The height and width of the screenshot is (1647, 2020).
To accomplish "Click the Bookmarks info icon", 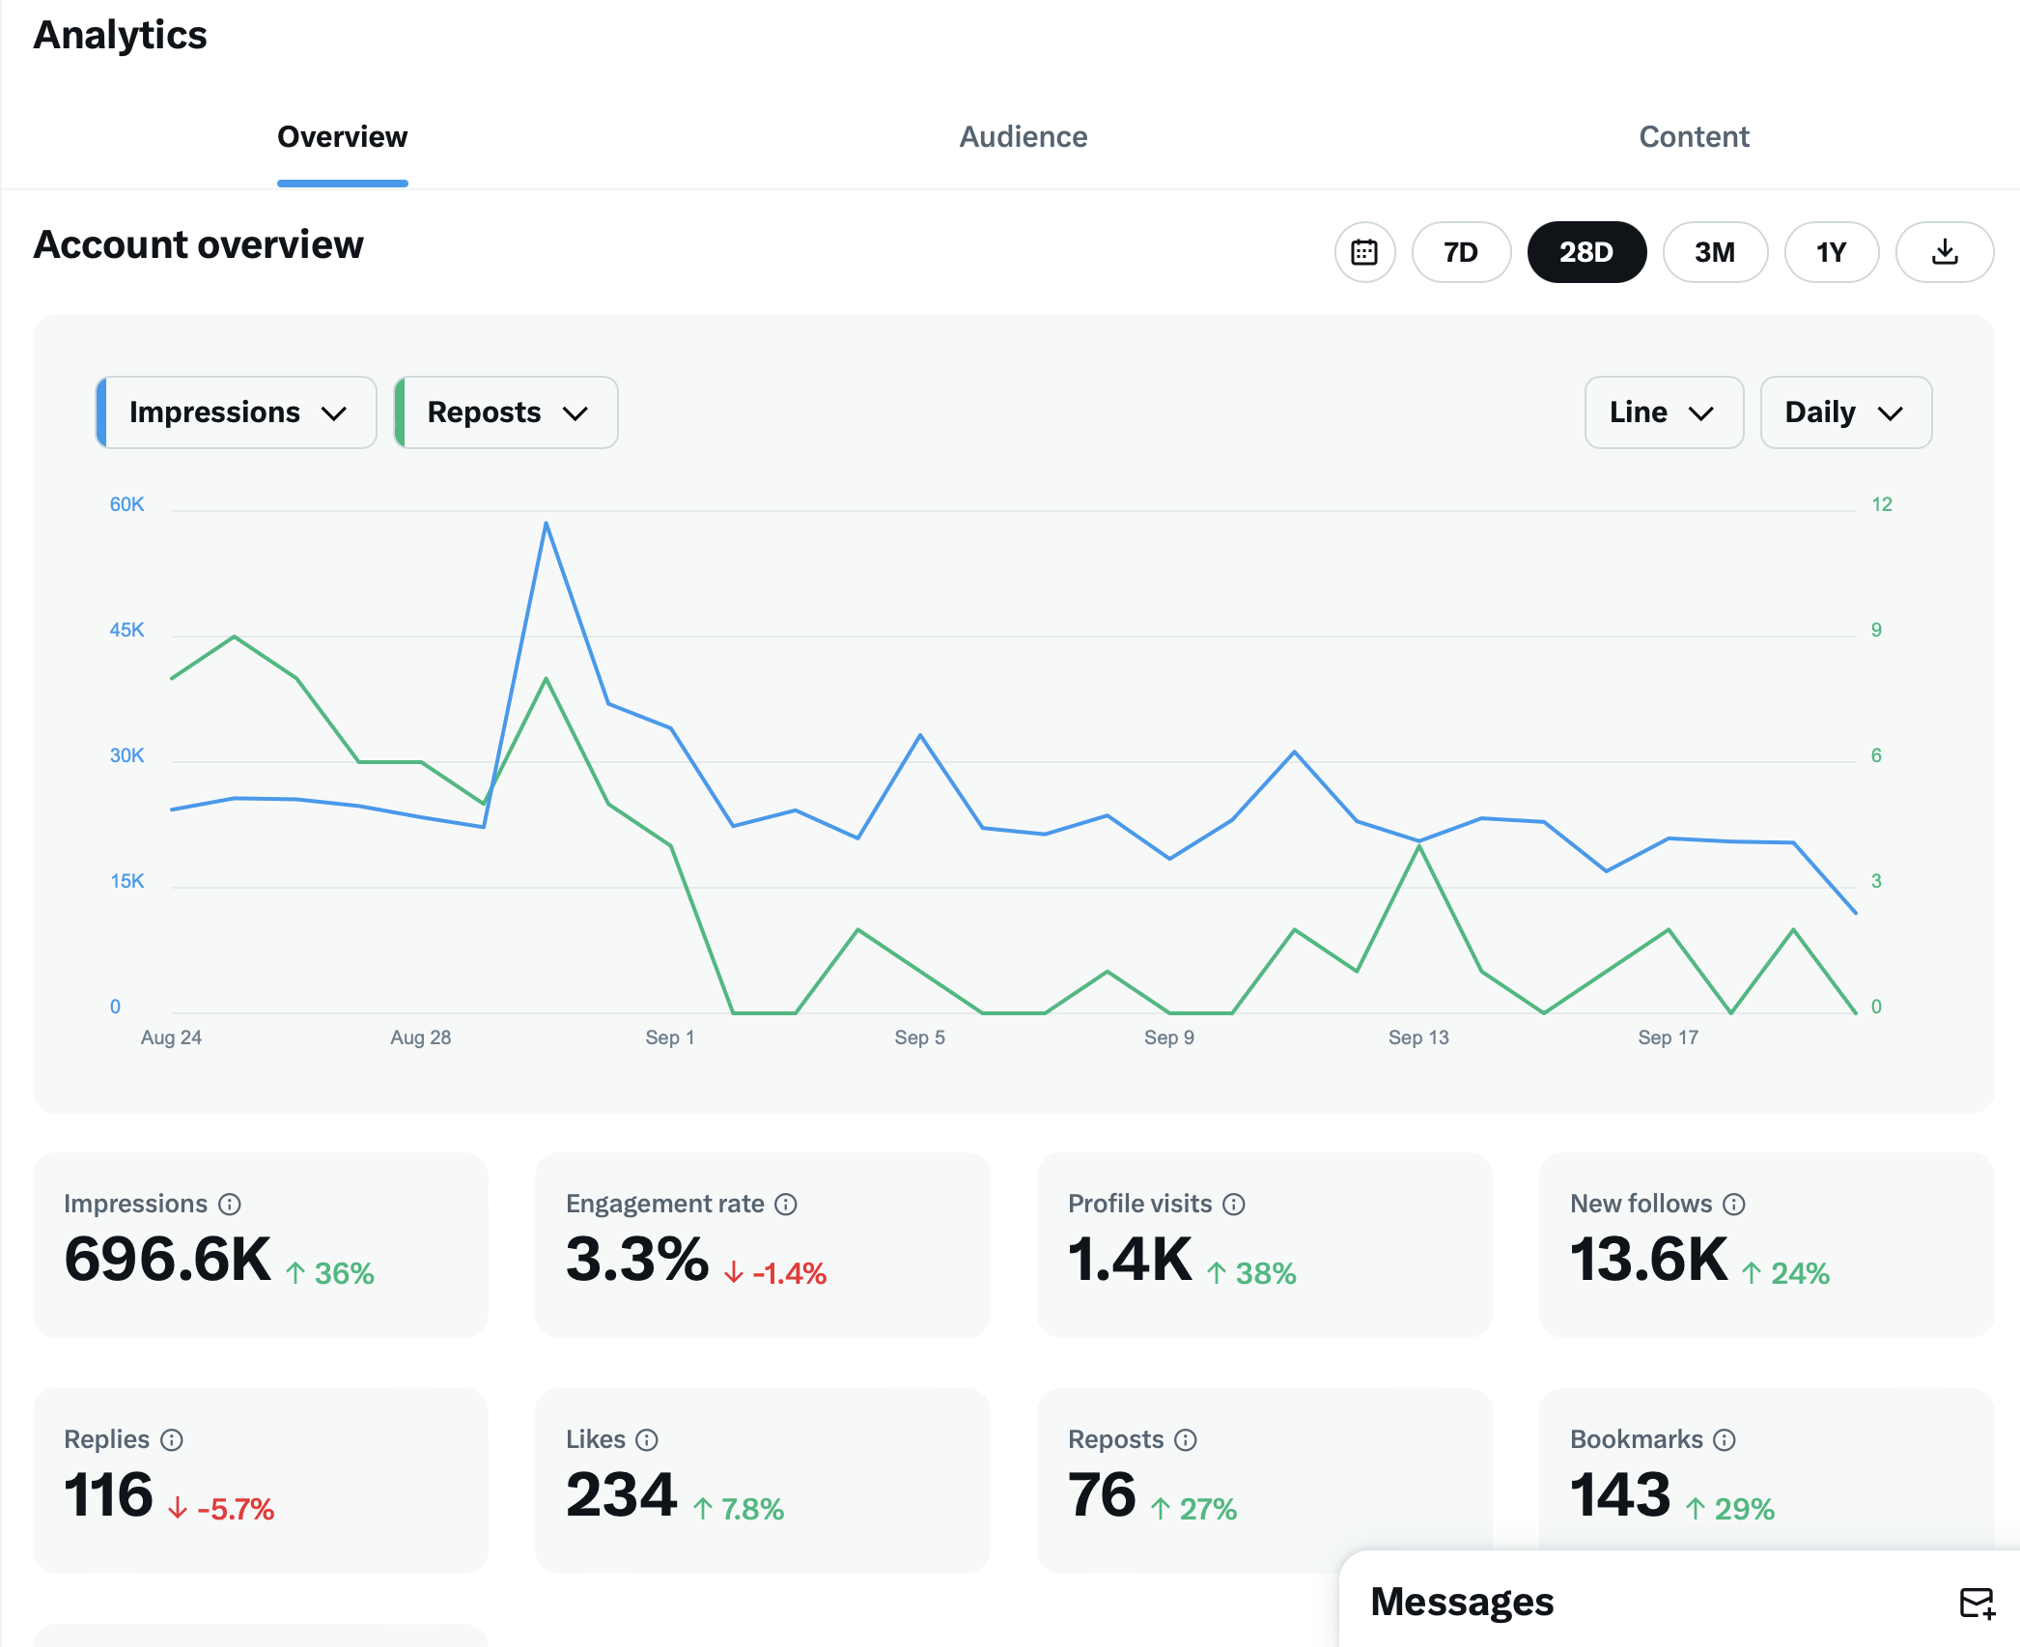I will (1725, 1439).
